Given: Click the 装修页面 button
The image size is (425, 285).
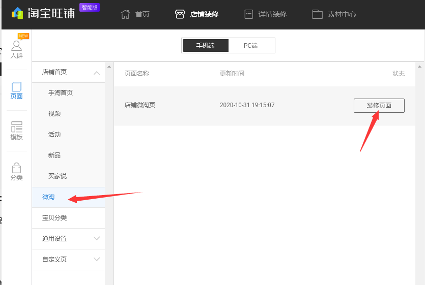Looking at the screenshot, I should (x=379, y=106).
